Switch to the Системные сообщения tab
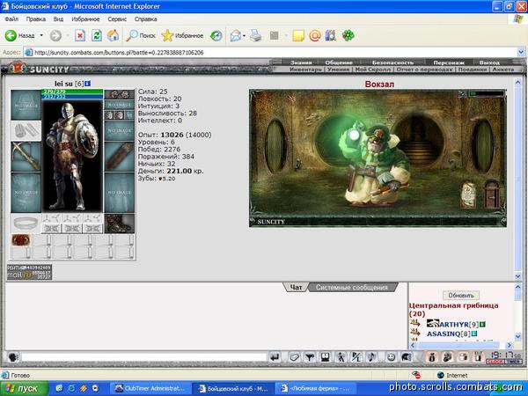This screenshot has width=528, height=396. coord(351,287)
